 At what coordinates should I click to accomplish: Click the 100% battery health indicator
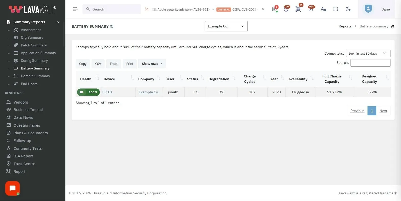click(x=88, y=92)
